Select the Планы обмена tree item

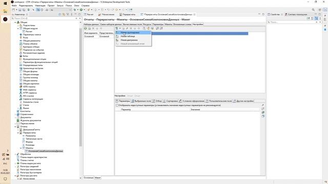pyautogui.click(x=30, y=44)
